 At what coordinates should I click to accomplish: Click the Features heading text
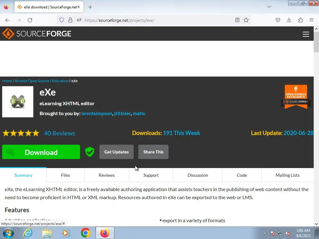(17, 210)
